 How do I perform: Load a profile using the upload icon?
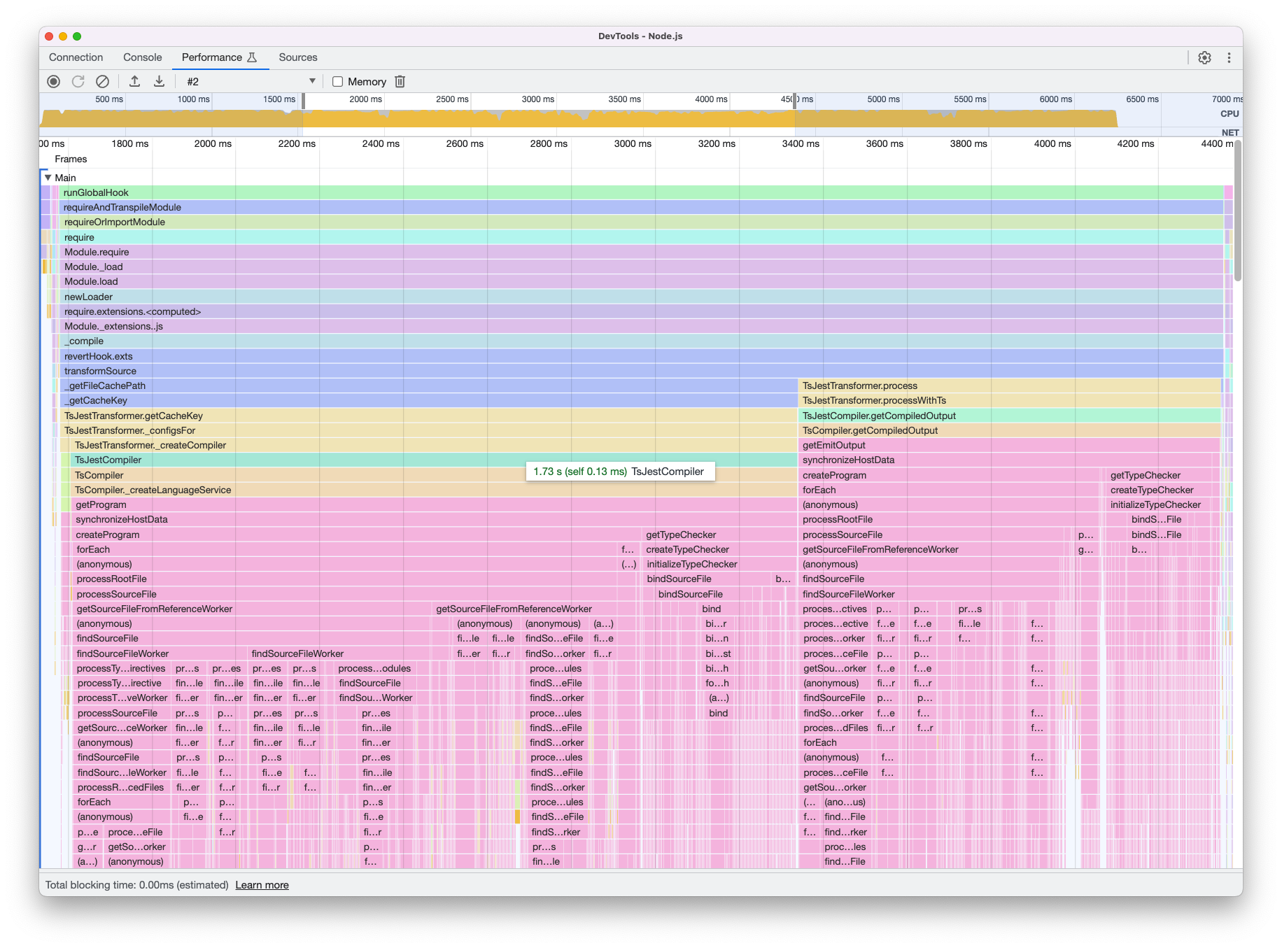(x=134, y=81)
